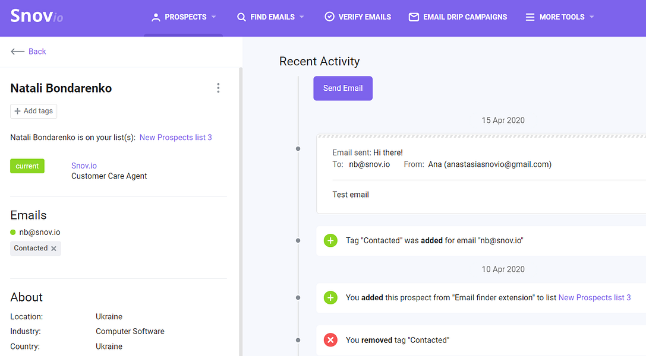Click the Snov.io logo

[36, 16]
